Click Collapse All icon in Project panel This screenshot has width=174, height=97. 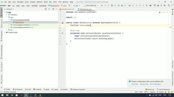click(49, 9)
